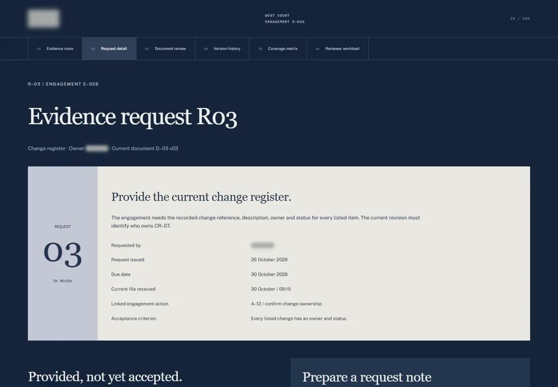Open the Version history tab

222,49
